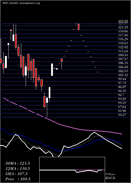Select the 92.7 price axis label
The width and height of the screenshot is (131, 183).
tap(121, 95)
